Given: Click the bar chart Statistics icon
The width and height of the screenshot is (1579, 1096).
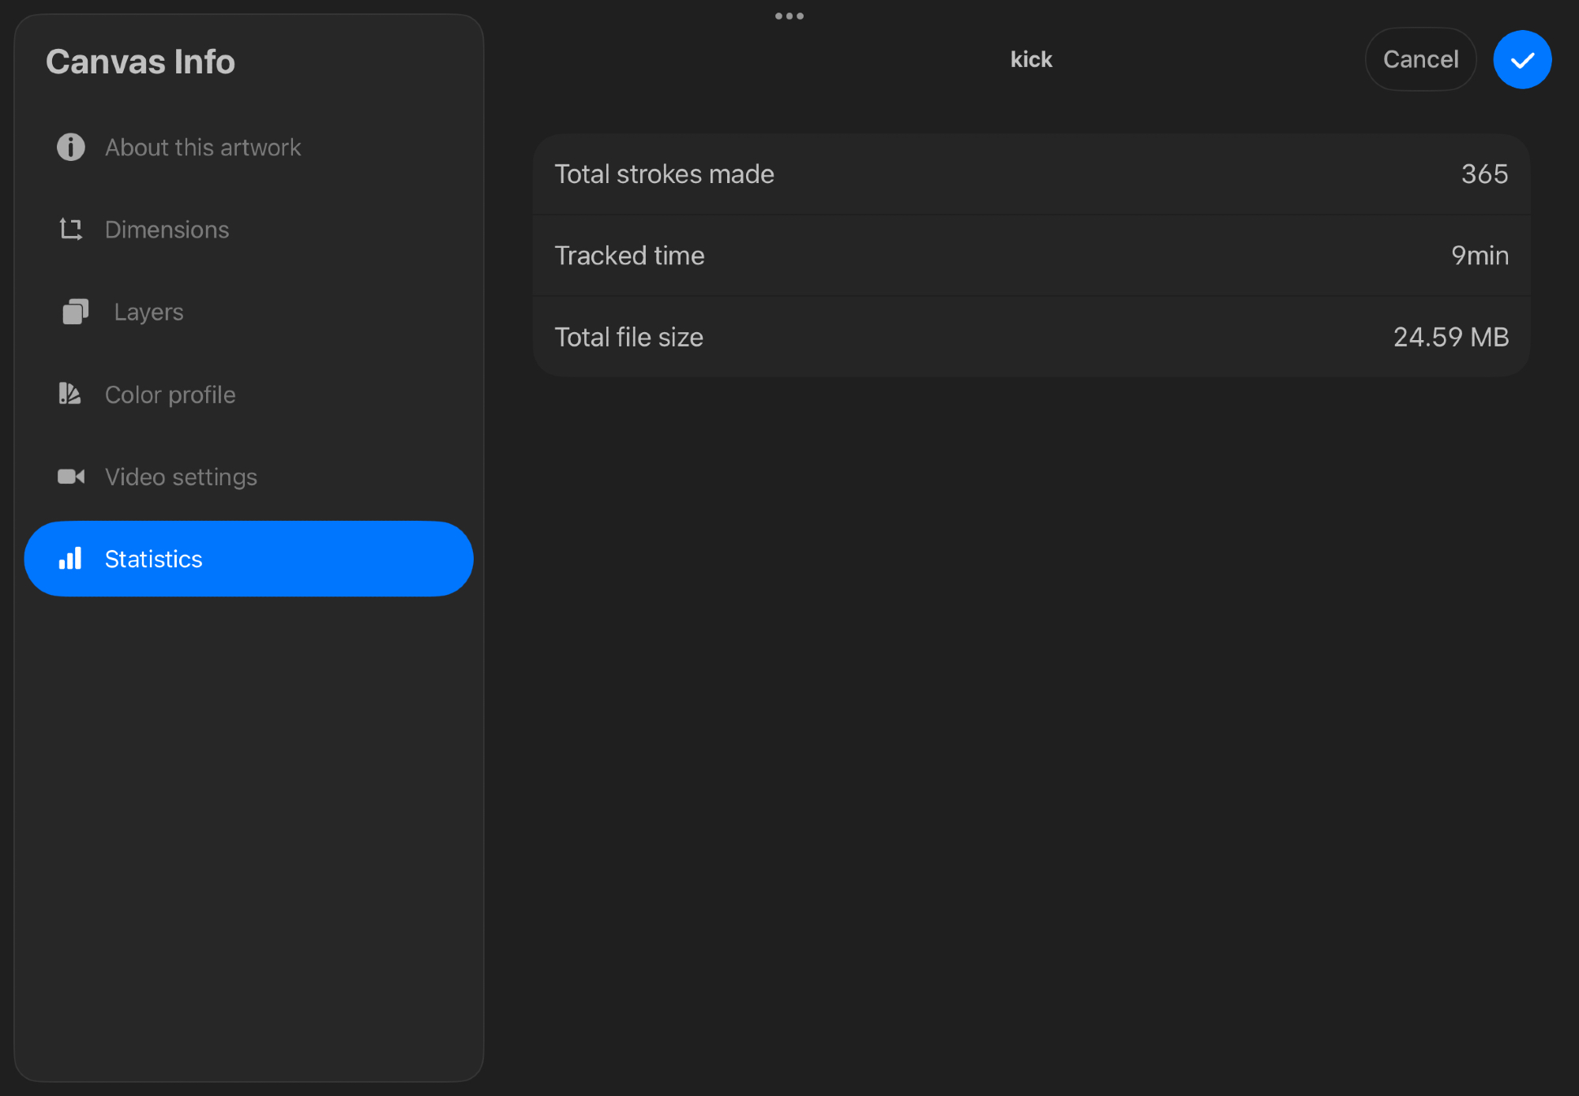Looking at the screenshot, I should click(x=70, y=559).
